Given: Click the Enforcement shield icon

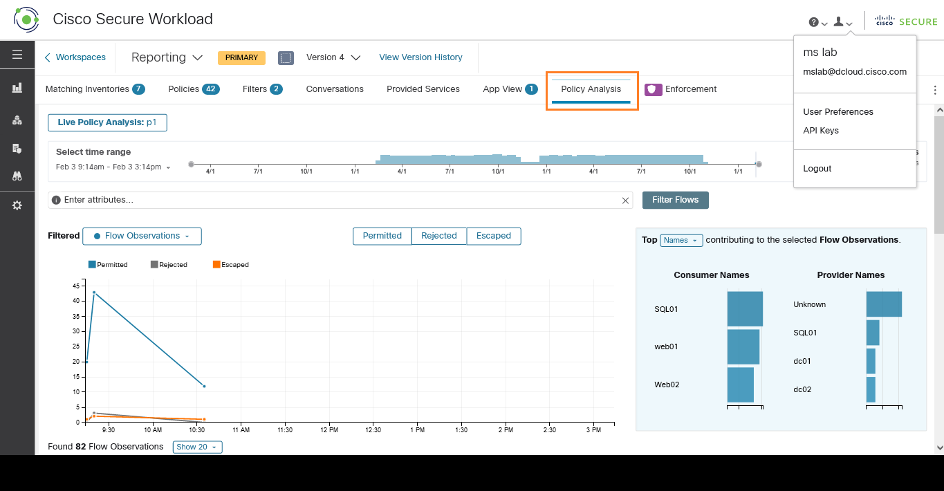Looking at the screenshot, I should click(x=653, y=89).
